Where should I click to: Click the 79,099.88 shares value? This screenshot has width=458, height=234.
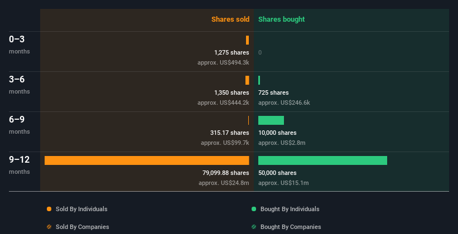[226, 173]
